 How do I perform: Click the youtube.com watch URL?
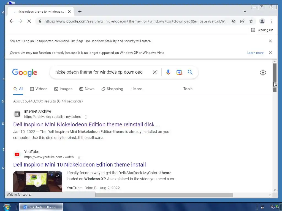tap(49, 157)
